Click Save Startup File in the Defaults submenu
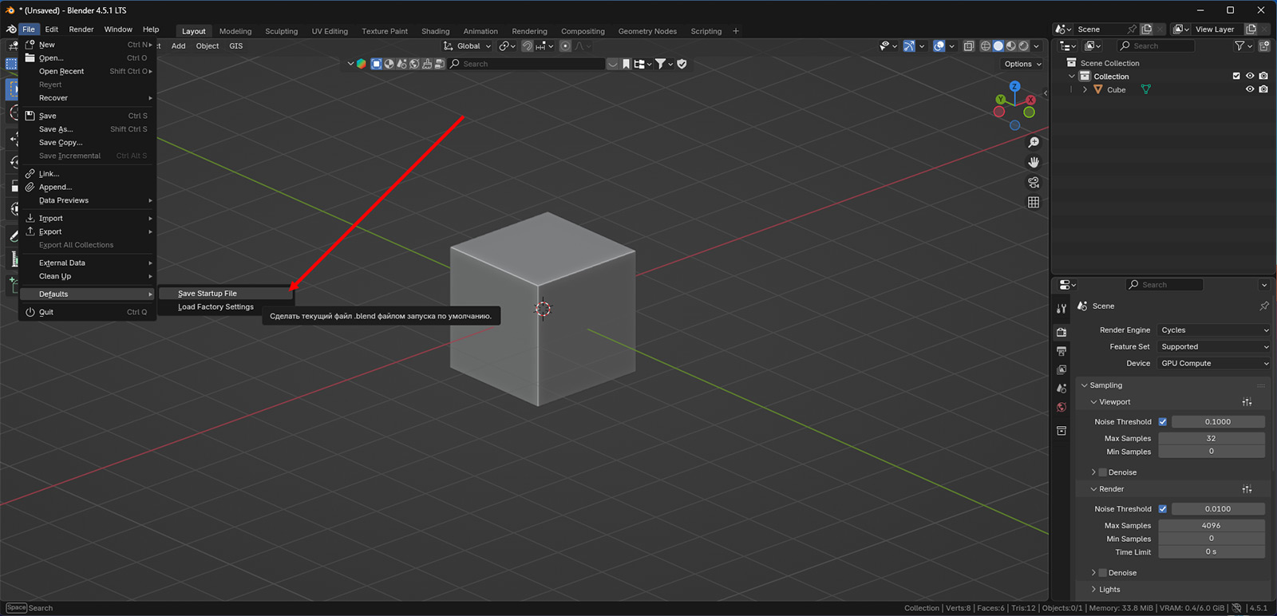Viewport: 1277px width, 616px height. click(x=208, y=294)
